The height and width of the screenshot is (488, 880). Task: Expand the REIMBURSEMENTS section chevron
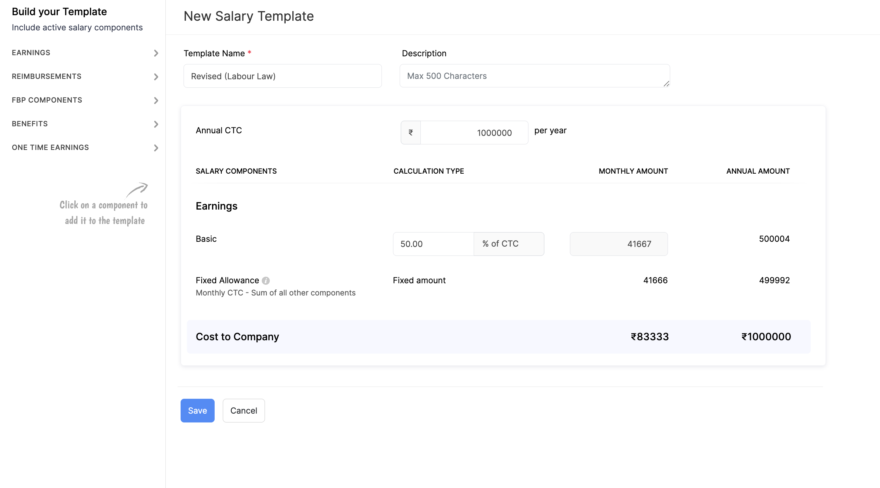pyautogui.click(x=156, y=77)
